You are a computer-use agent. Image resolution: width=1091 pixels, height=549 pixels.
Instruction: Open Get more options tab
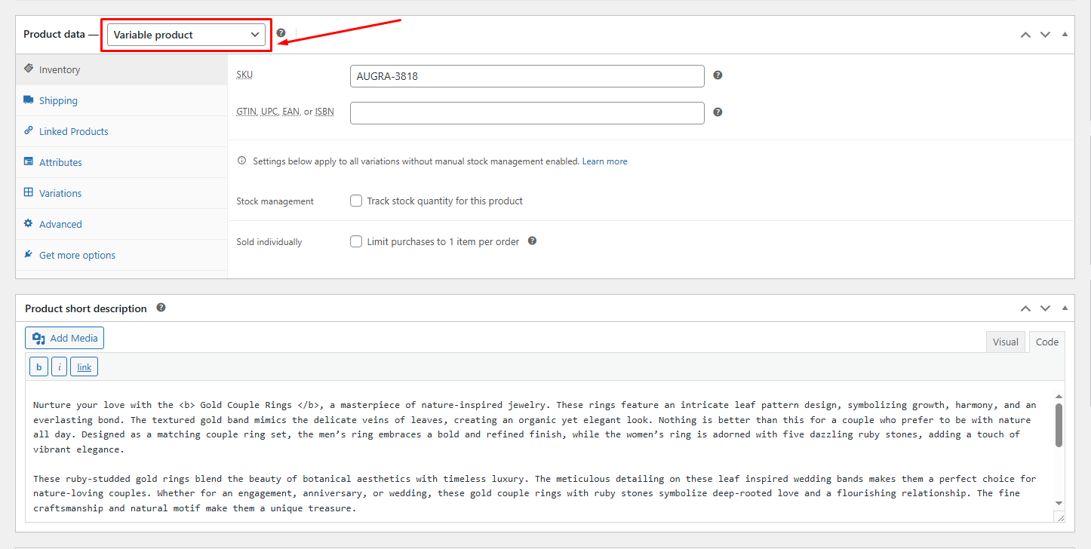[x=121, y=255]
